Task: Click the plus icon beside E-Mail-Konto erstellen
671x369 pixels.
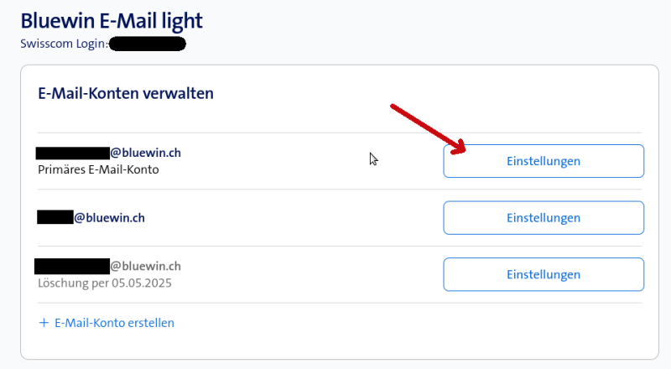Action: point(44,323)
